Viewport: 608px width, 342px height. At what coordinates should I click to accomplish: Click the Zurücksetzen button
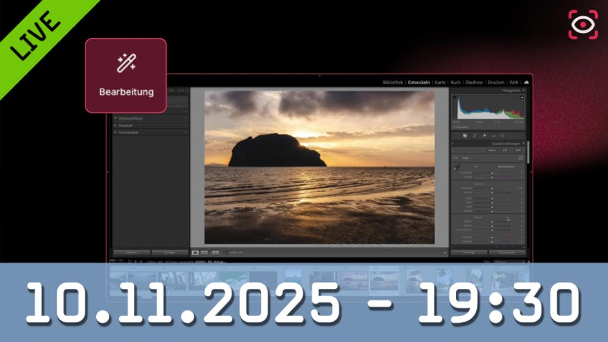pyautogui.click(x=507, y=252)
